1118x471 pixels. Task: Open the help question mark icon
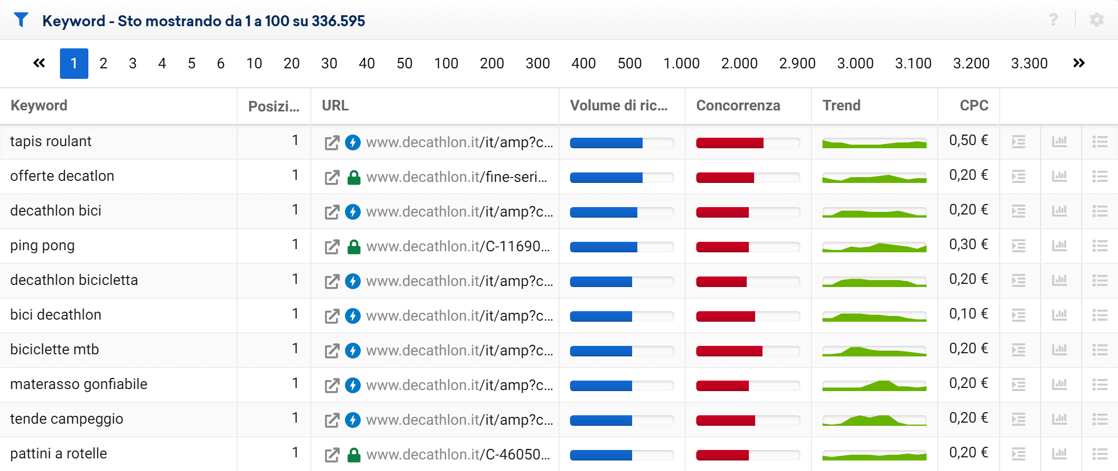[x=1053, y=20]
